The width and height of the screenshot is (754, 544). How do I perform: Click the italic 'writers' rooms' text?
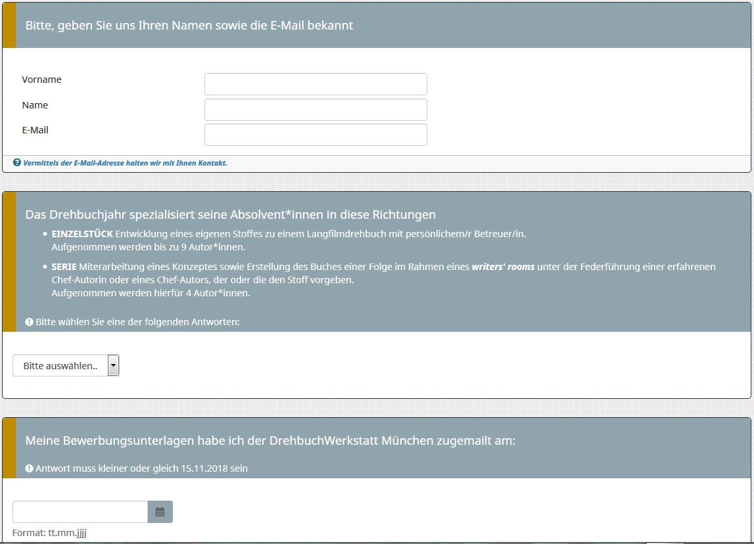click(x=502, y=267)
